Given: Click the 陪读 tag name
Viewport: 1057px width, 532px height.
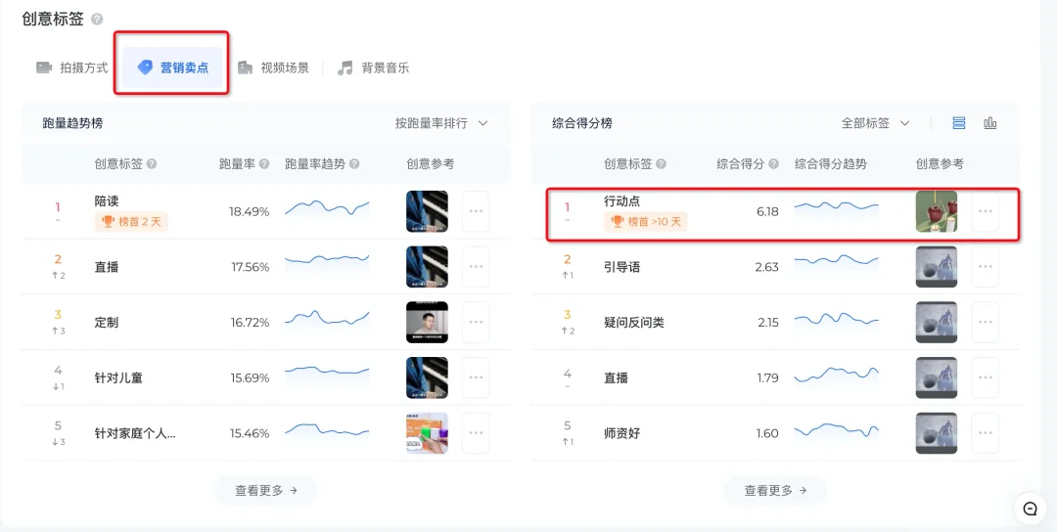Looking at the screenshot, I should [107, 201].
